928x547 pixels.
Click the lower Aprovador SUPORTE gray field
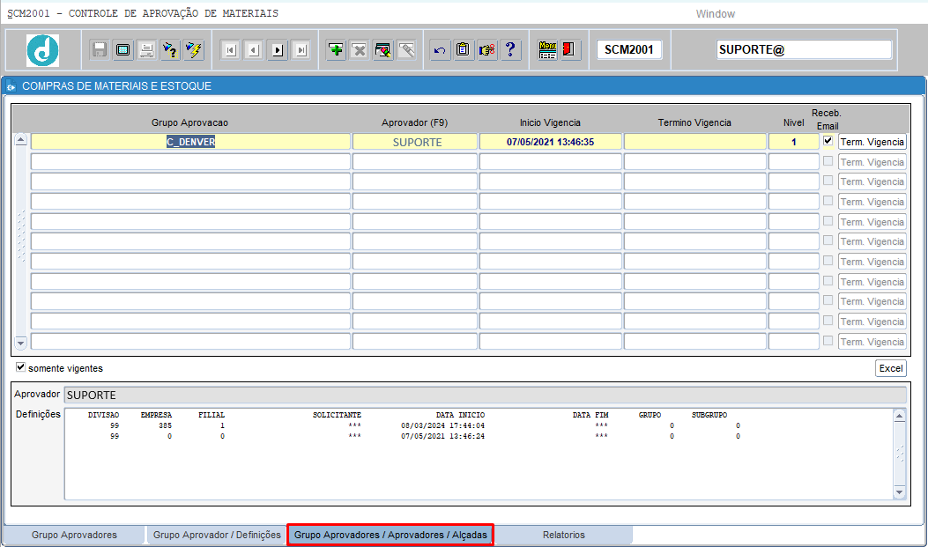coord(486,395)
